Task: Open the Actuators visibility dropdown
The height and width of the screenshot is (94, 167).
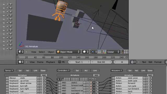Action: click(x=117, y=70)
